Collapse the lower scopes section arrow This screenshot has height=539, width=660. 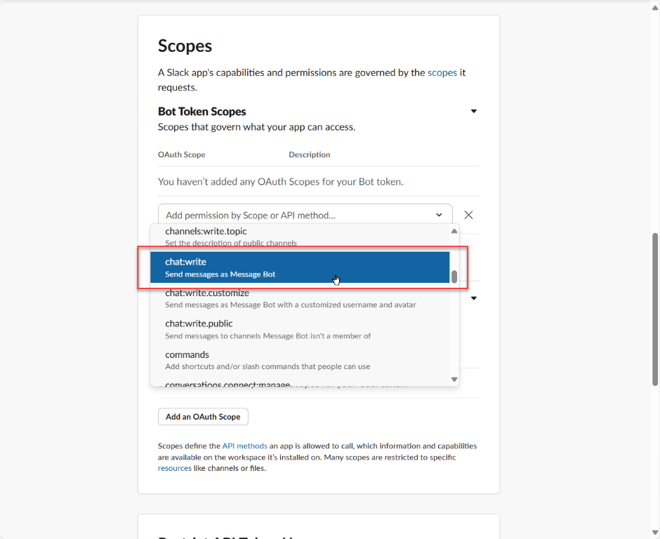coord(473,298)
